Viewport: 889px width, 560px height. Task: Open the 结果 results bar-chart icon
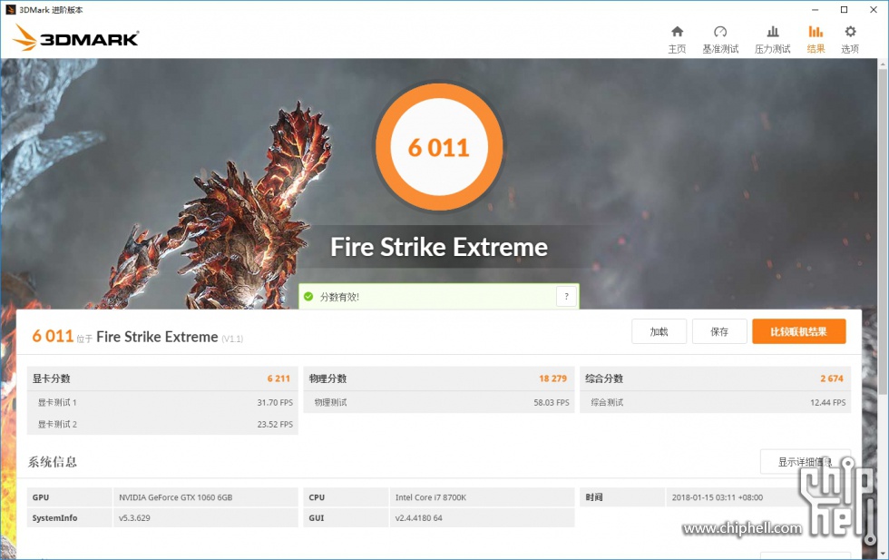click(x=816, y=32)
